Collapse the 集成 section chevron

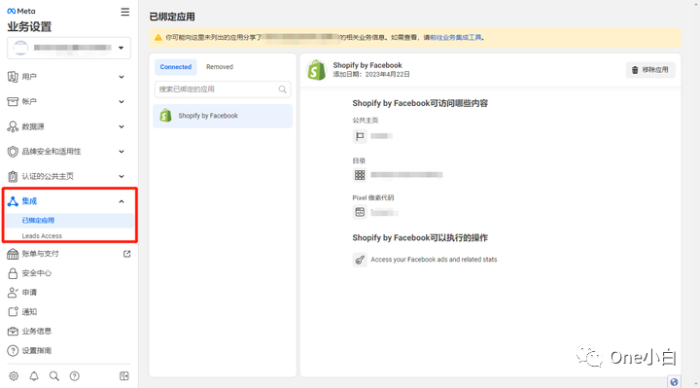[122, 201]
